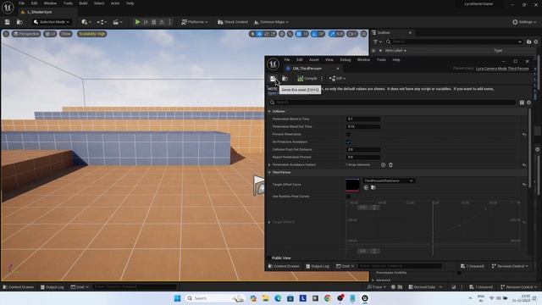Open Selection Mode dropdown
Image resolution: width=542 pixels, height=305 pixels.
(x=52, y=22)
